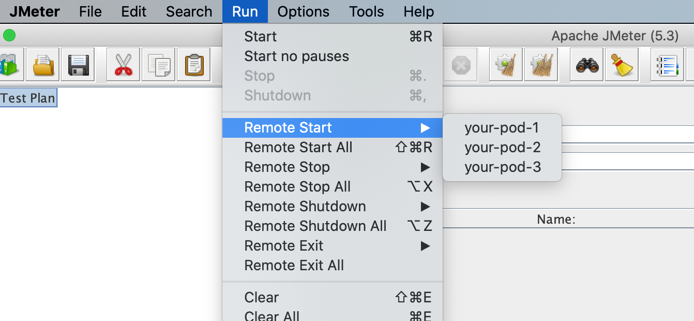This screenshot has width=694, height=321.
Task: Click the Reset Search broom icon
Action: [622, 65]
